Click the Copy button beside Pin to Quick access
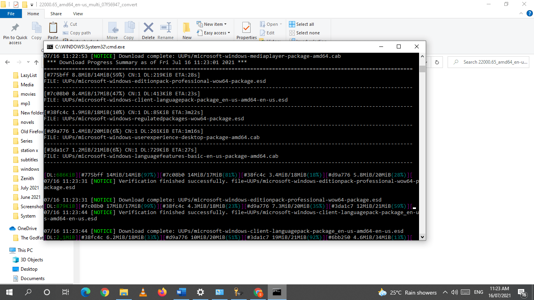 [x=36, y=31]
